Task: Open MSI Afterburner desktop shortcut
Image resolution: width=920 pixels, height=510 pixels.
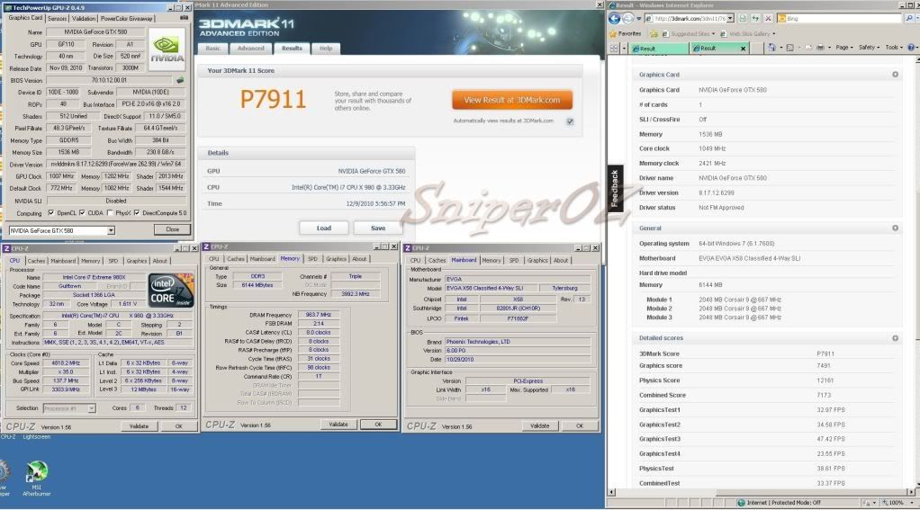Action: (x=37, y=474)
